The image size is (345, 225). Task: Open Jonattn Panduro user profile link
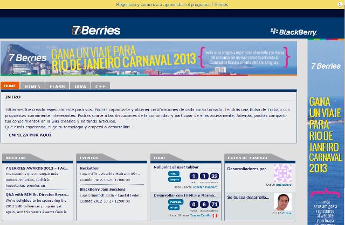[205, 187]
